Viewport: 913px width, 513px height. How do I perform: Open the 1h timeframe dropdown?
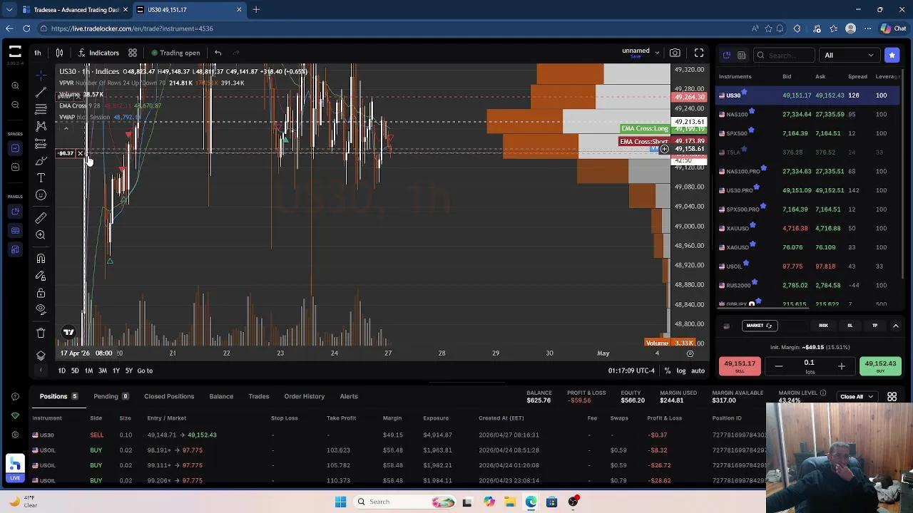(38, 53)
